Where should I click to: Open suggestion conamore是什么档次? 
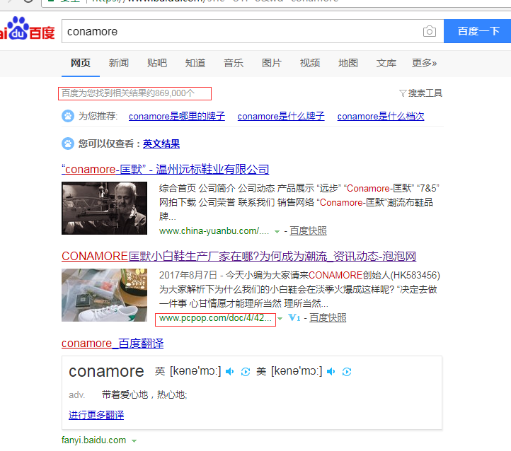(x=381, y=116)
